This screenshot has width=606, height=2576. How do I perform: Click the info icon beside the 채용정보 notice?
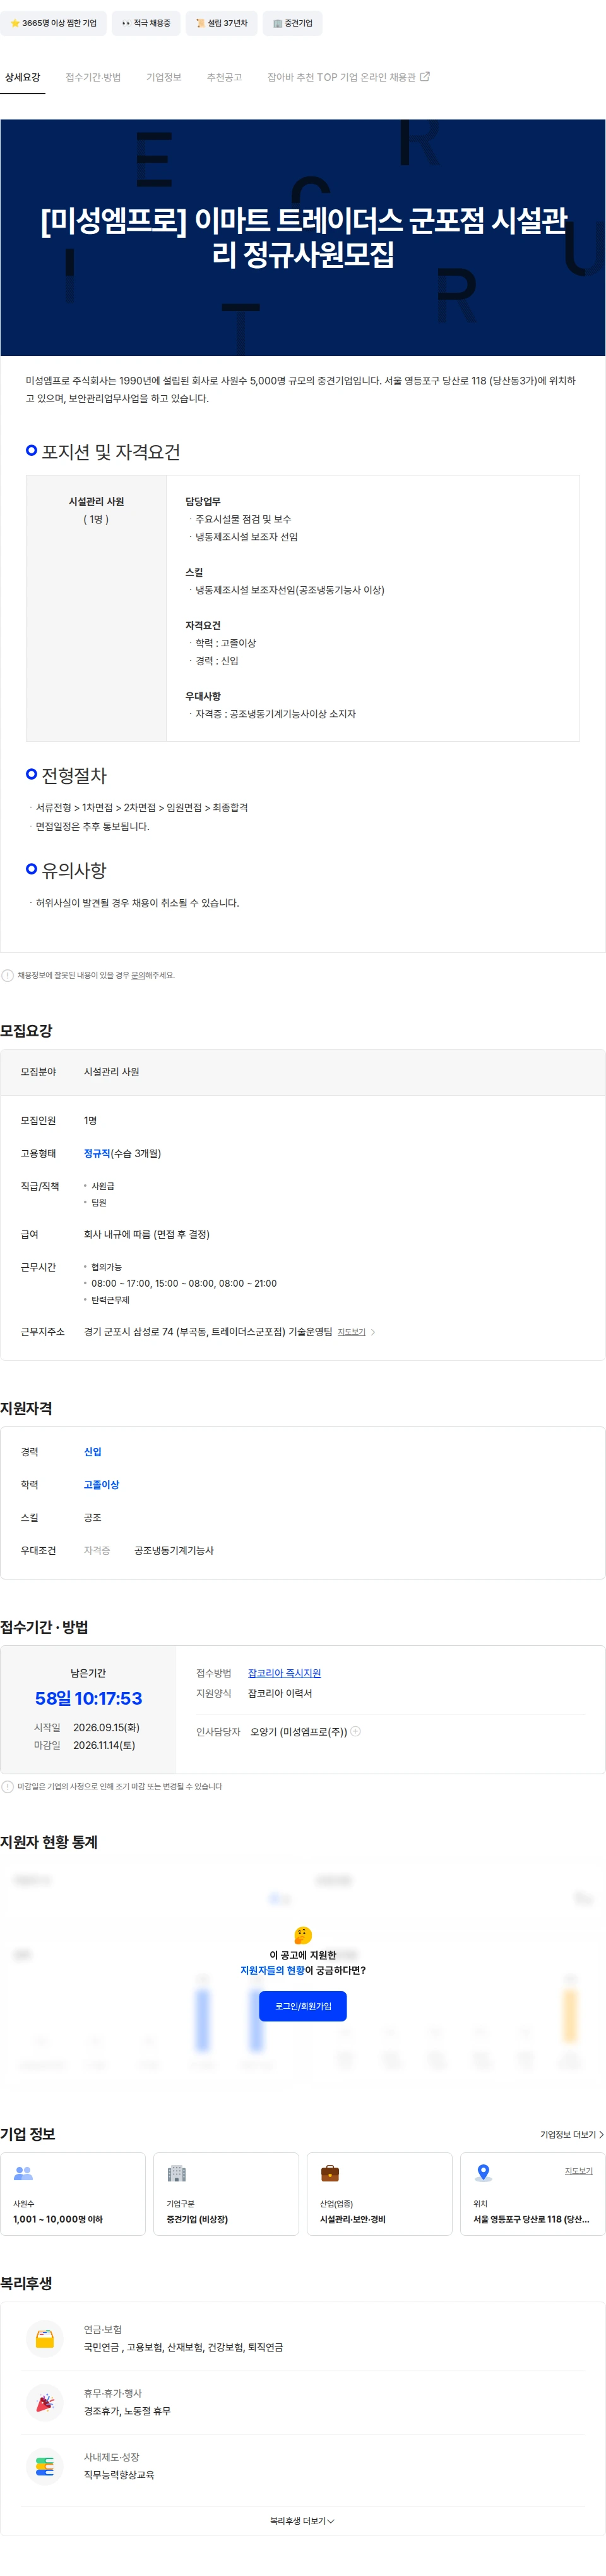8,975
